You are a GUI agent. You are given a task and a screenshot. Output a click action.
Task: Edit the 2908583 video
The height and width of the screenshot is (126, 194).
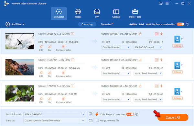41,48
